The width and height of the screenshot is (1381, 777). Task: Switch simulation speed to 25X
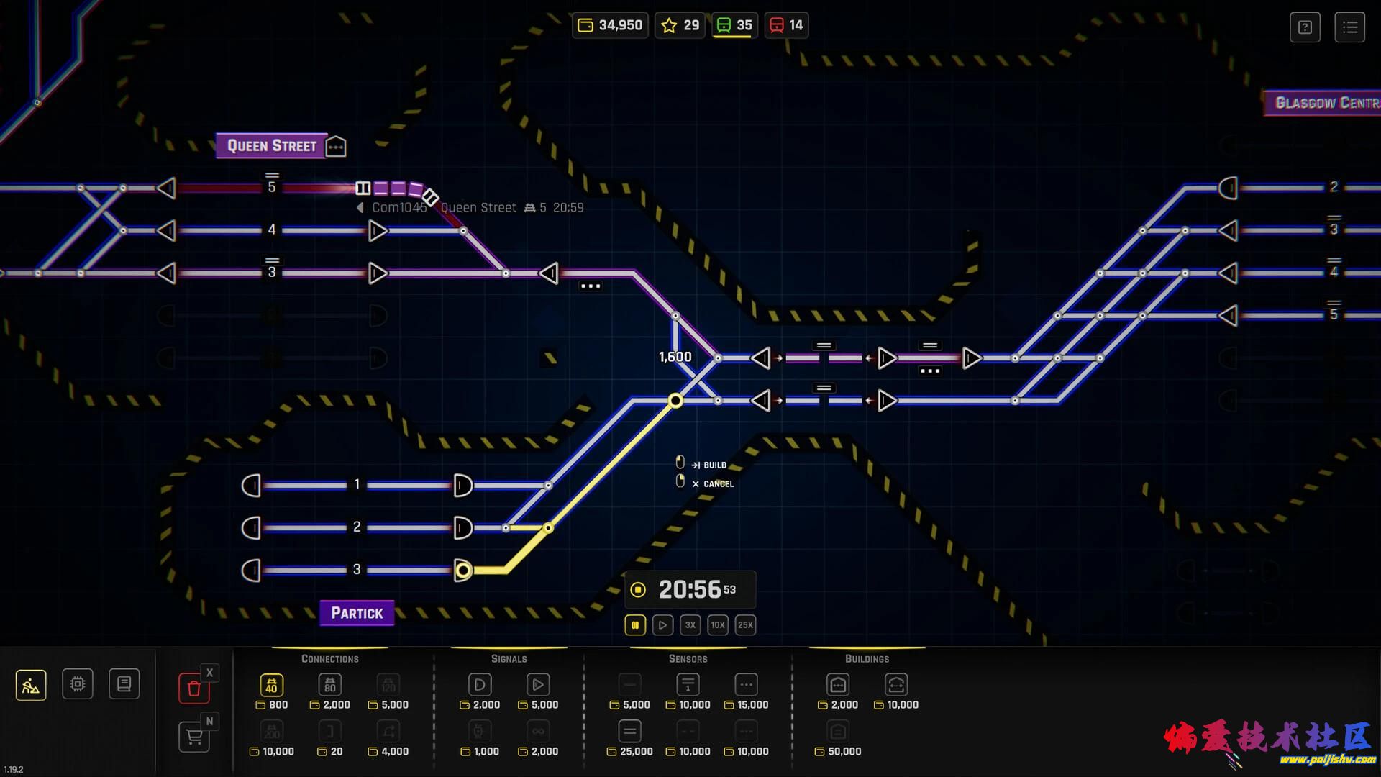[x=745, y=625]
